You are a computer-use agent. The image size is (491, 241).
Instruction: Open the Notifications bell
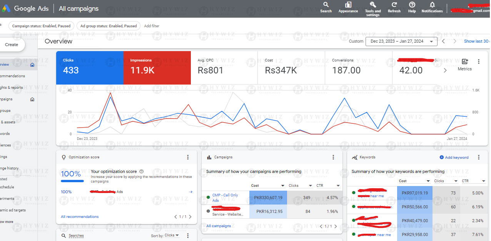pyautogui.click(x=432, y=7)
